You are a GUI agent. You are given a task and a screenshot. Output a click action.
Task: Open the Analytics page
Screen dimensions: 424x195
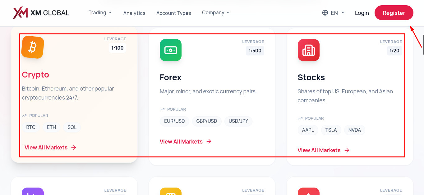point(134,13)
